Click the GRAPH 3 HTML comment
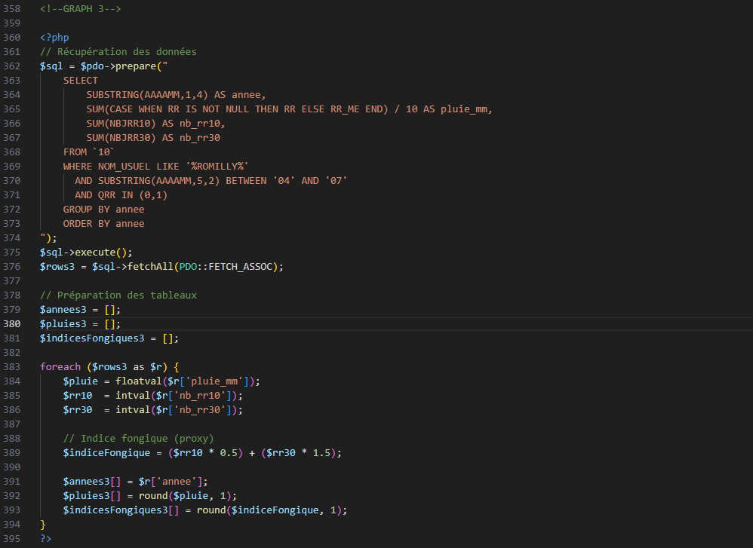753x548 pixels. coord(80,8)
